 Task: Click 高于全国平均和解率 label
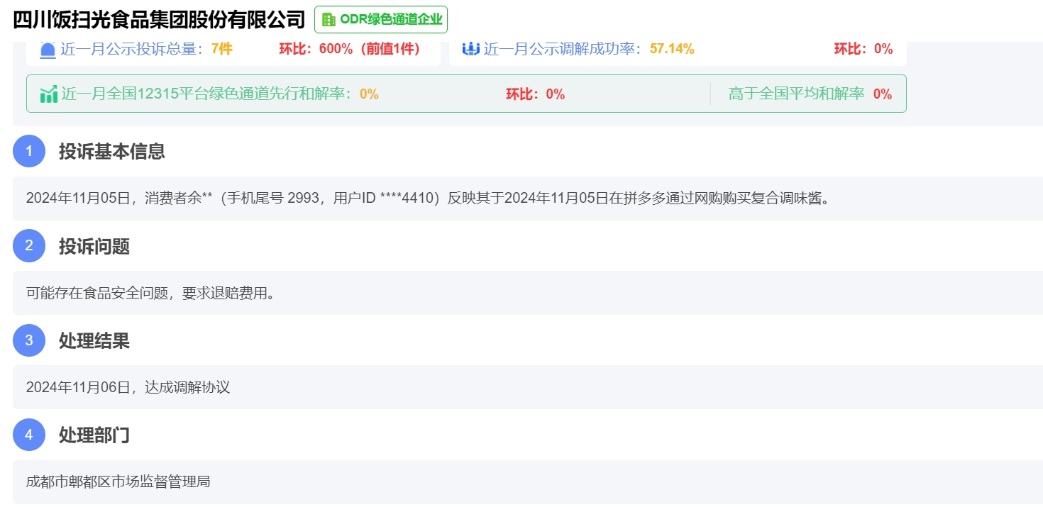tap(796, 94)
